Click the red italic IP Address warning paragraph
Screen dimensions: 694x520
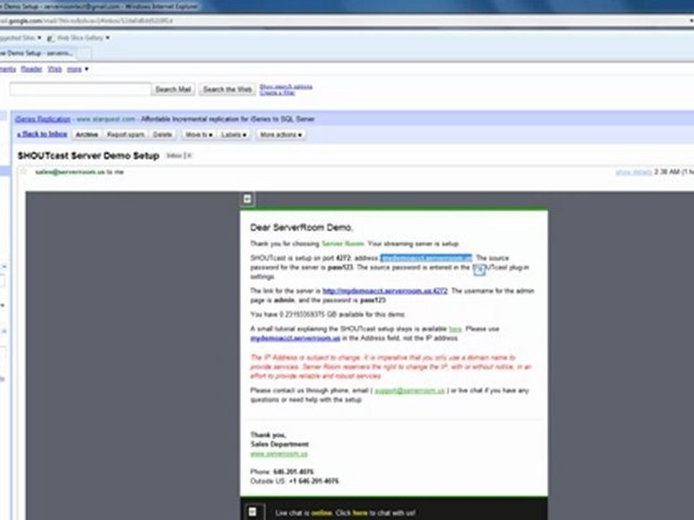pos(391,367)
